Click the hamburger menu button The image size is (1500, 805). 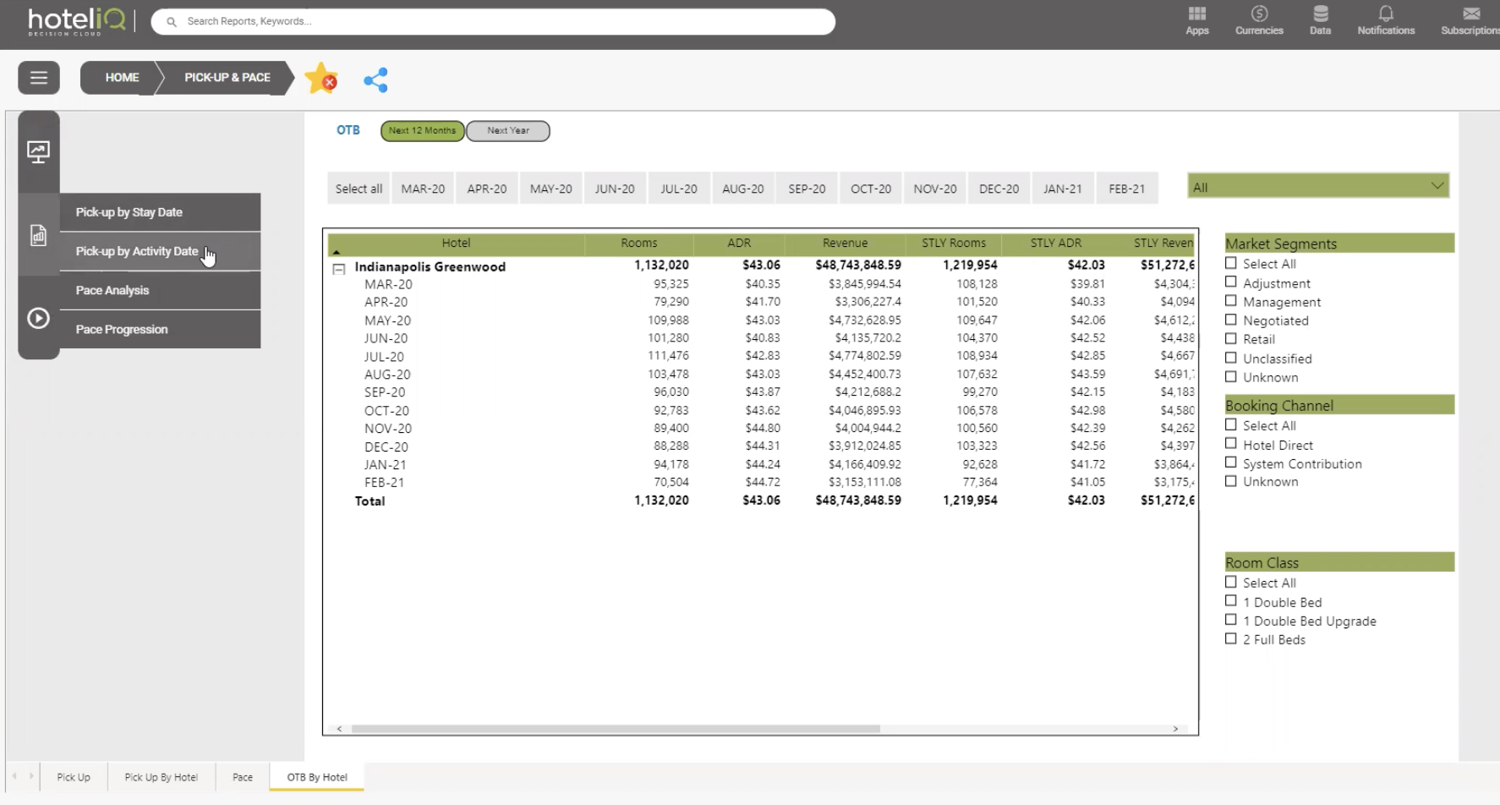point(39,78)
